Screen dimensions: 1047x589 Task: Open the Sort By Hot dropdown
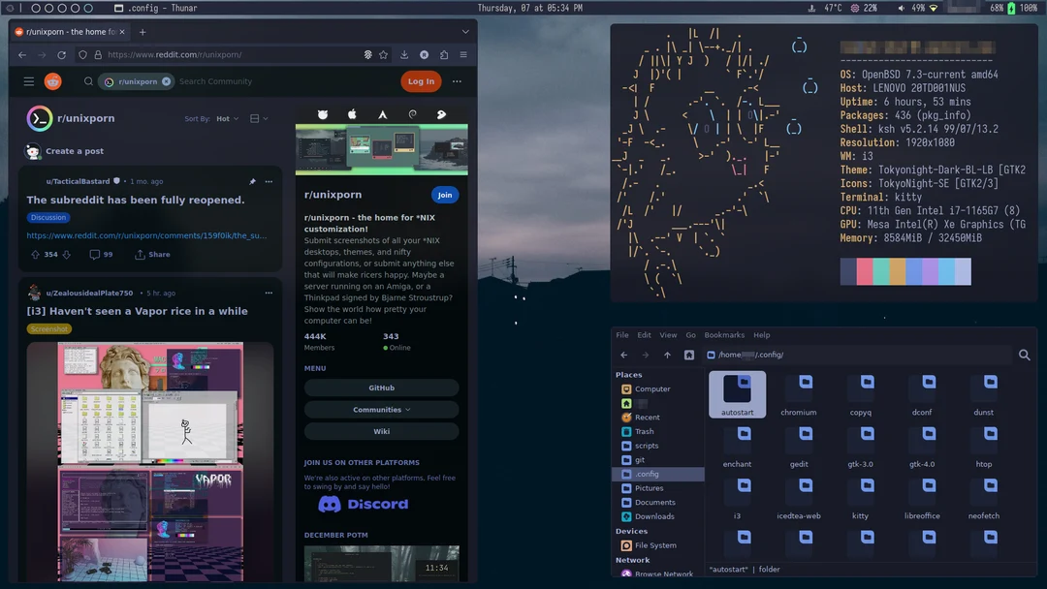(226, 118)
